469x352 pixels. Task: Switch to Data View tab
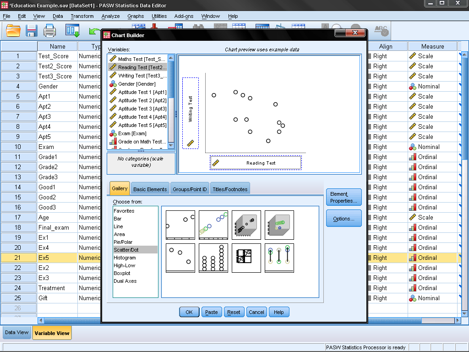click(16, 333)
